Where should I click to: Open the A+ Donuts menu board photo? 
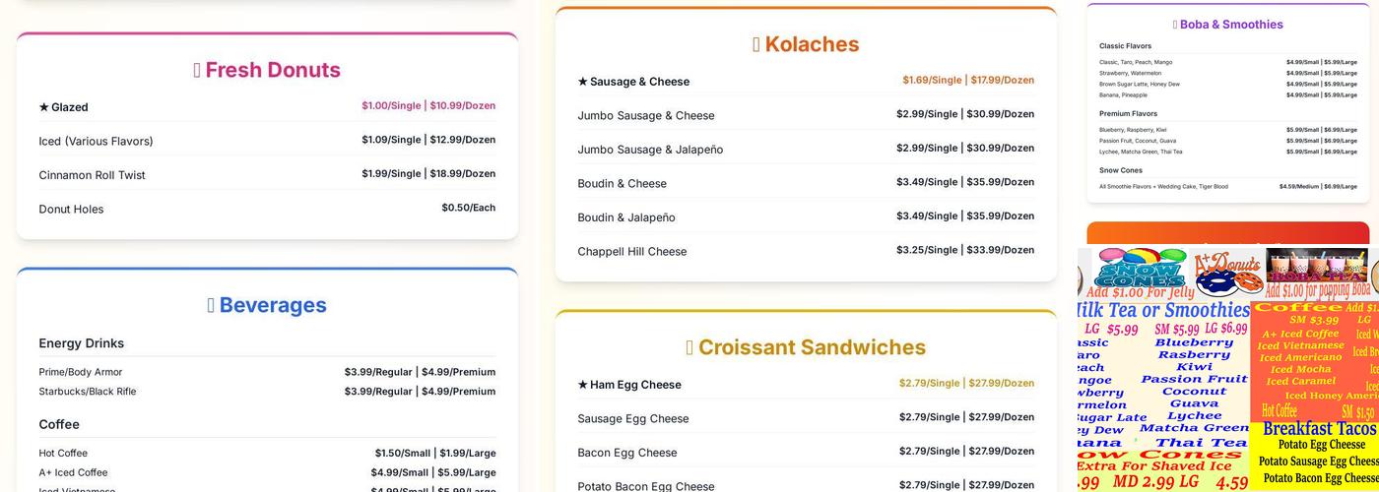click(x=1227, y=368)
